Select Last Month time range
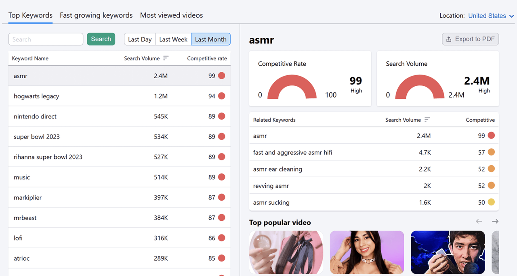517x276 pixels. 211,39
